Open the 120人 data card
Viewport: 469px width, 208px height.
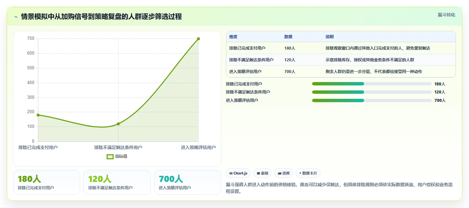point(117,182)
